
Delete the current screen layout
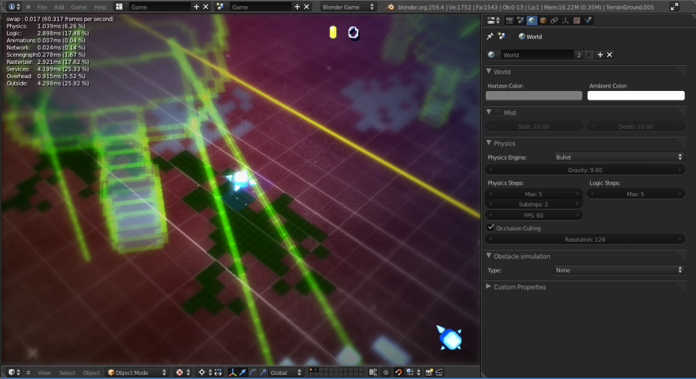tap(205, 7)
